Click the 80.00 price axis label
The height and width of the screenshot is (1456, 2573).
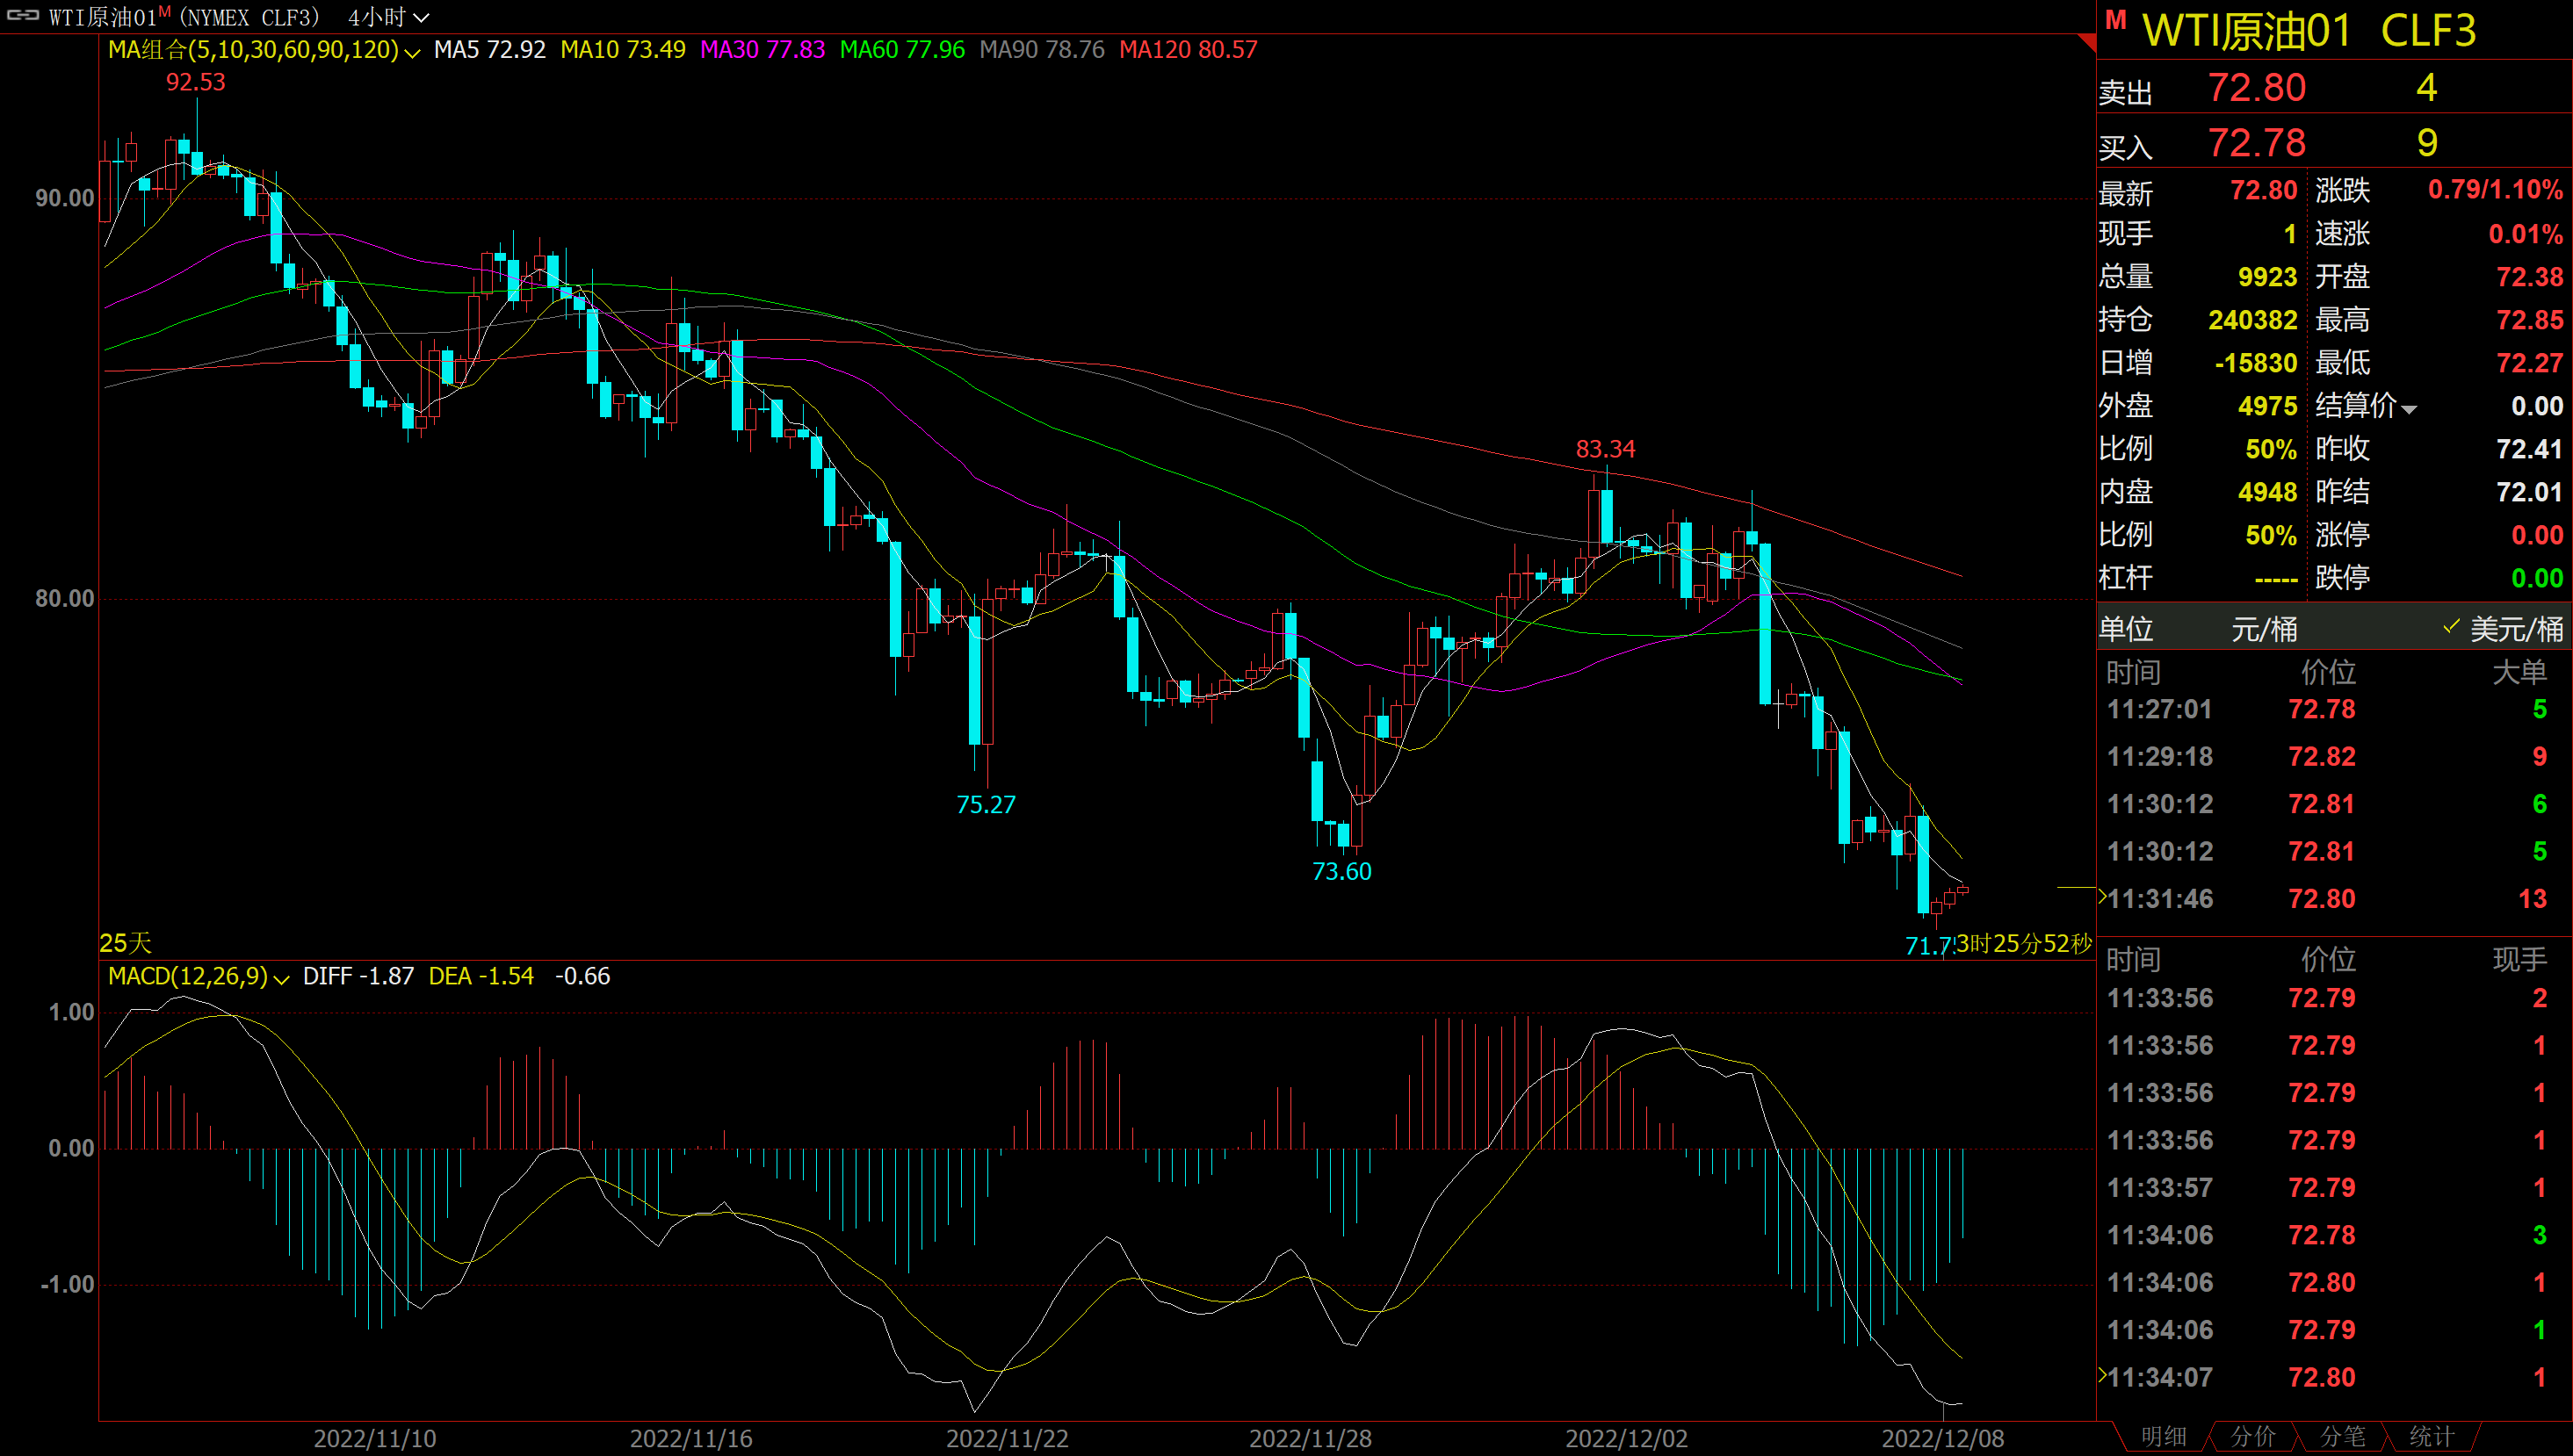click(x=65, y=599)
